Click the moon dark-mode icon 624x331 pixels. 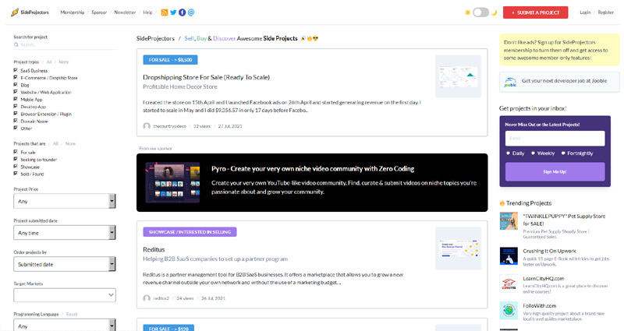click(x=494, y=12)
